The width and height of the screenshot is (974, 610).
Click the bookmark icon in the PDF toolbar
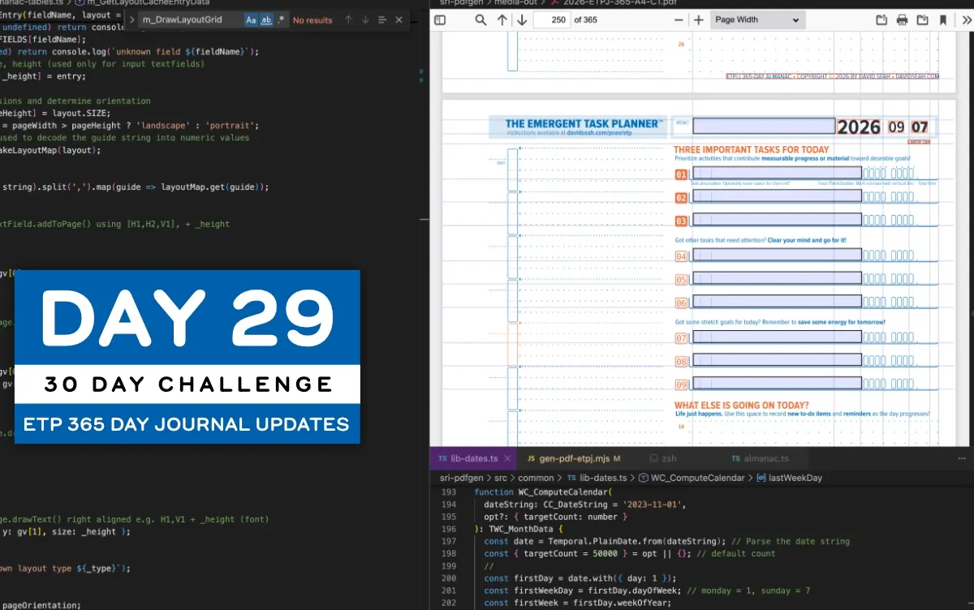coord(942,18)
